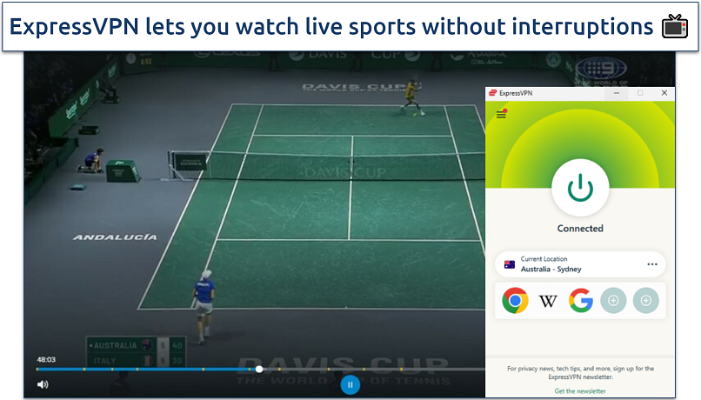This screenshot has height=400, width=701.
Task: Click the Australia flag icon in location card
Action: (509, 264)
